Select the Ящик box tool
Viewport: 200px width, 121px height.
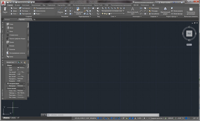(37, 14)
